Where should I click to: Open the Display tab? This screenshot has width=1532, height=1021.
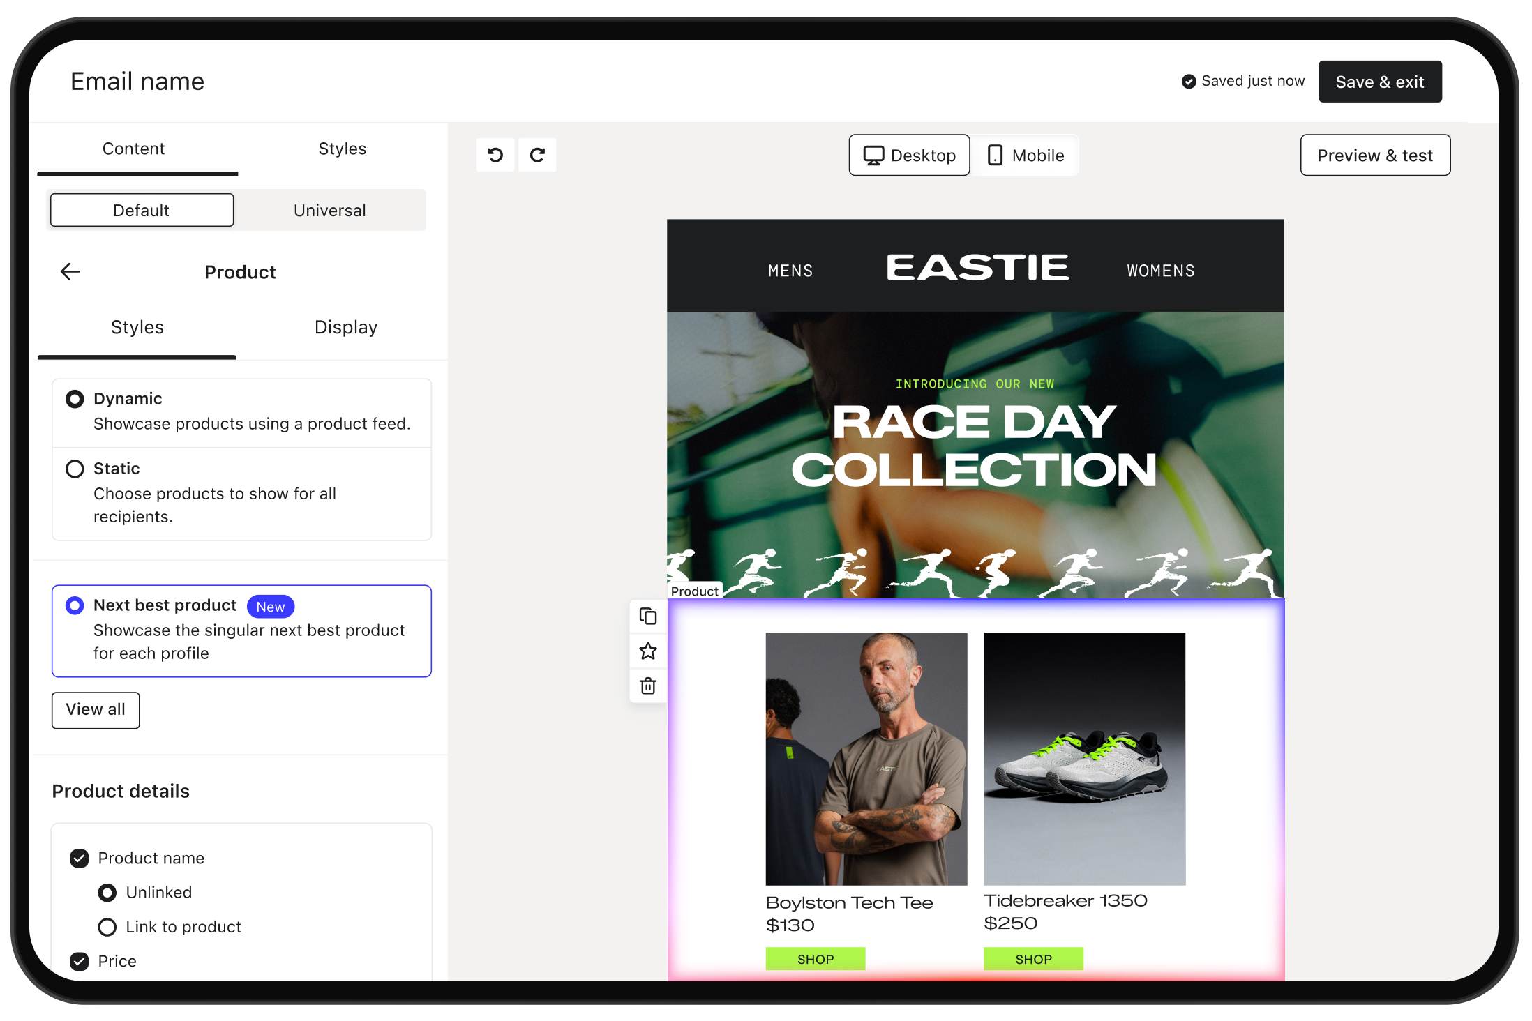(x=346, y=328)
